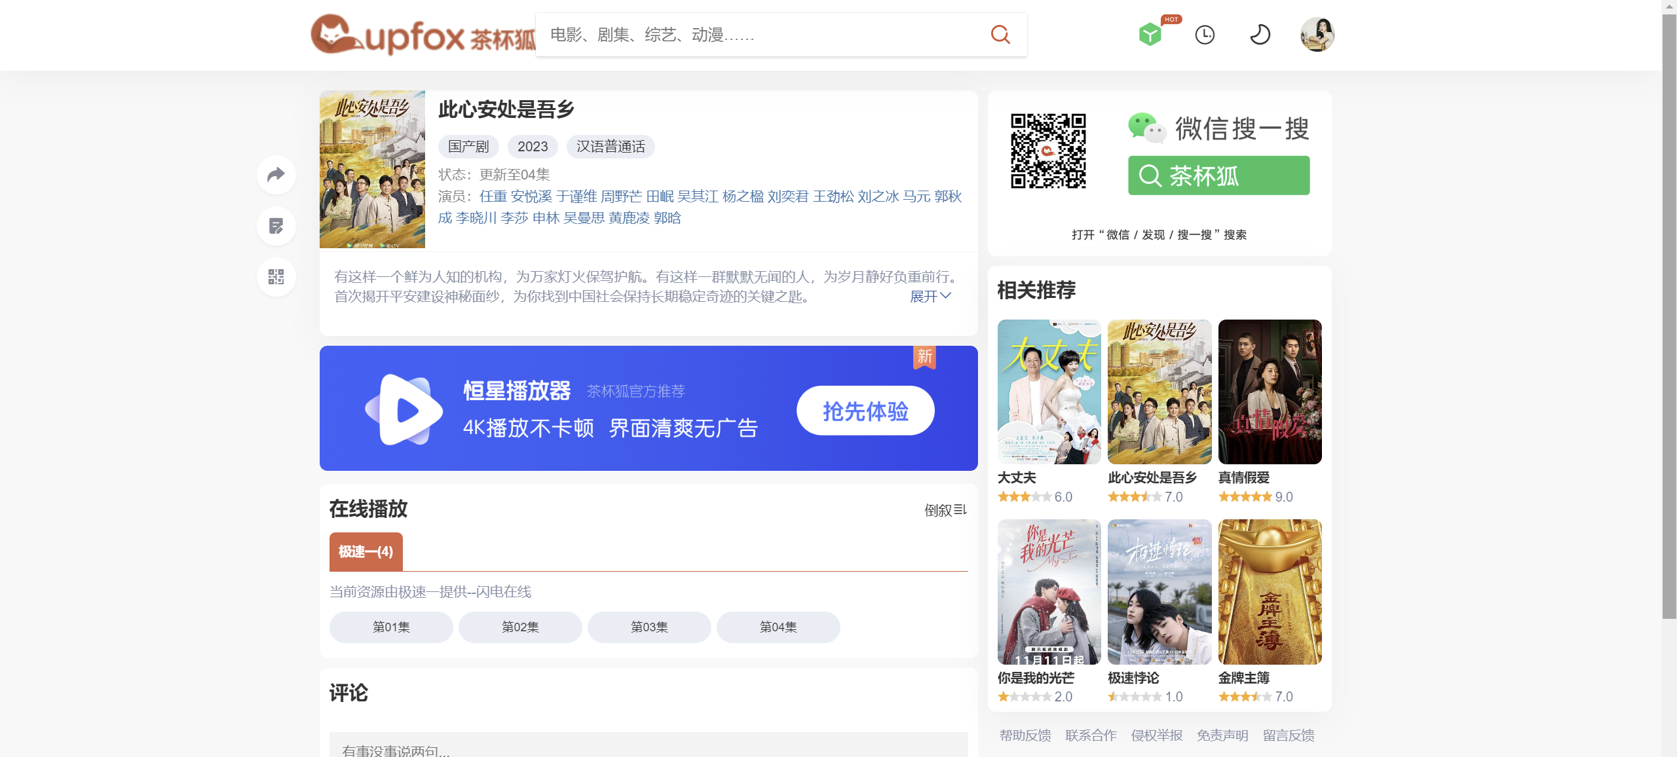This screenshot has width=1677, height=757.
Task: Expand the synopsis with 展开
Action: [x=930, y=297]
